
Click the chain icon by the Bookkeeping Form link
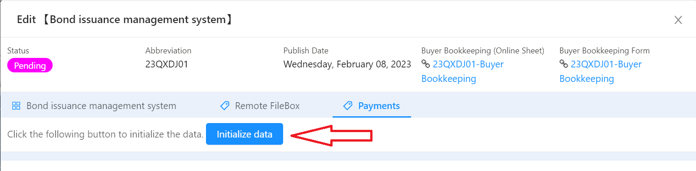564,64
